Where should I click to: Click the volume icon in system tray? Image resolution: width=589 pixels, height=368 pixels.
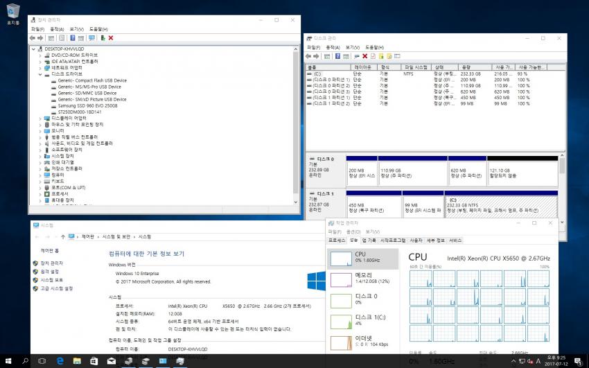pos(530,361)
